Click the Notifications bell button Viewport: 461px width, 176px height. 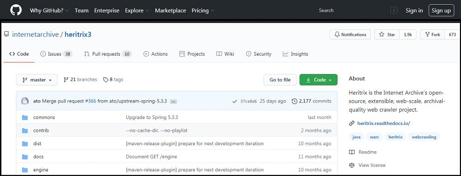(x=350, y=34)
